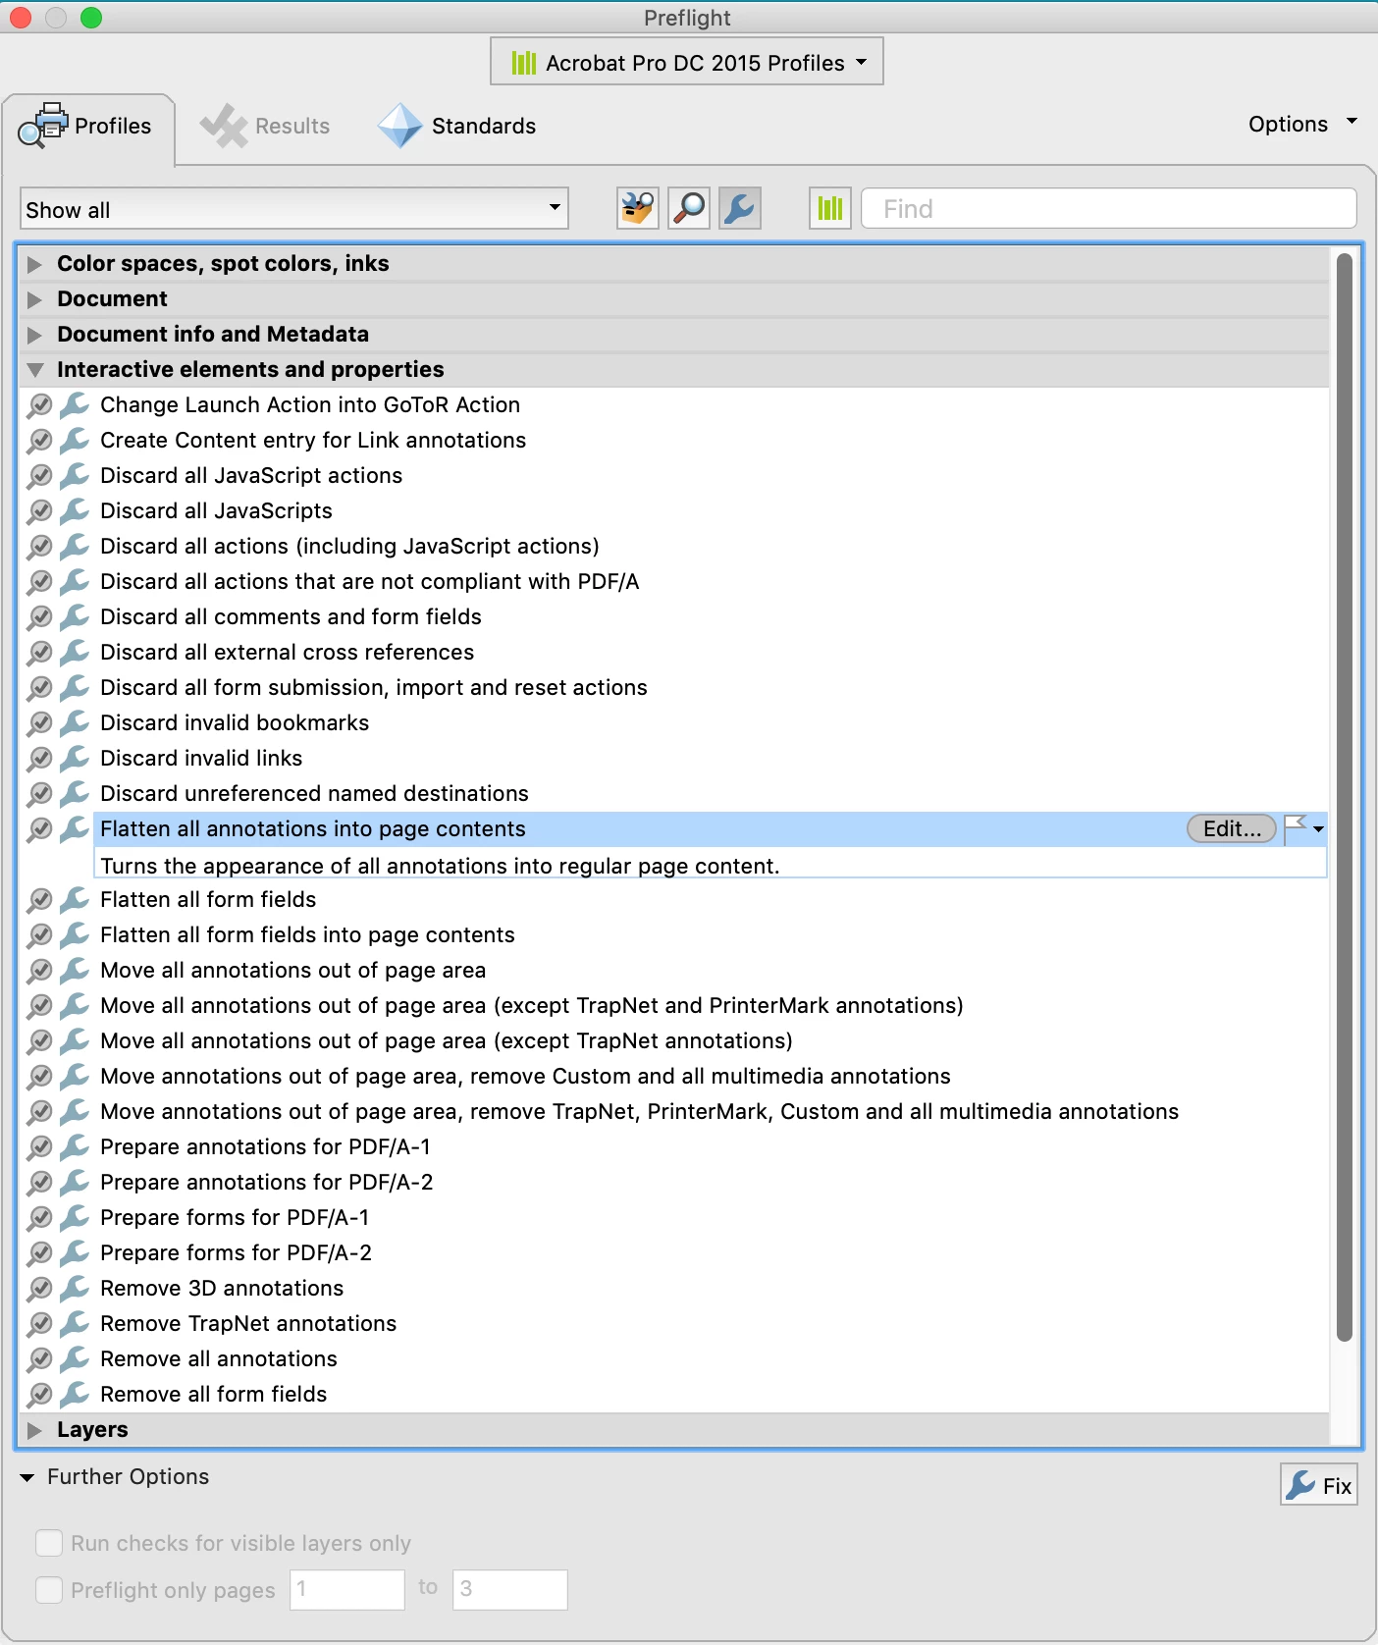Click the green library bars icon
Image resolution: width=1378 pixels, height=1645 pixels.
coord(830,208)
